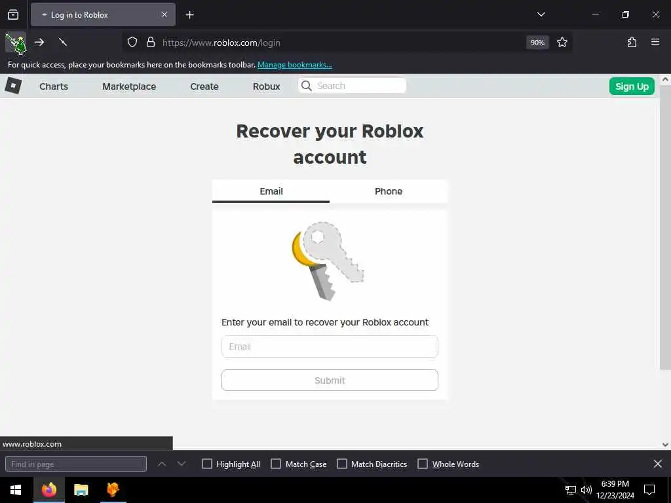This screenshot has width=671, height=503.
Task: Click the browser forward arrow
Action: point(39,43)
